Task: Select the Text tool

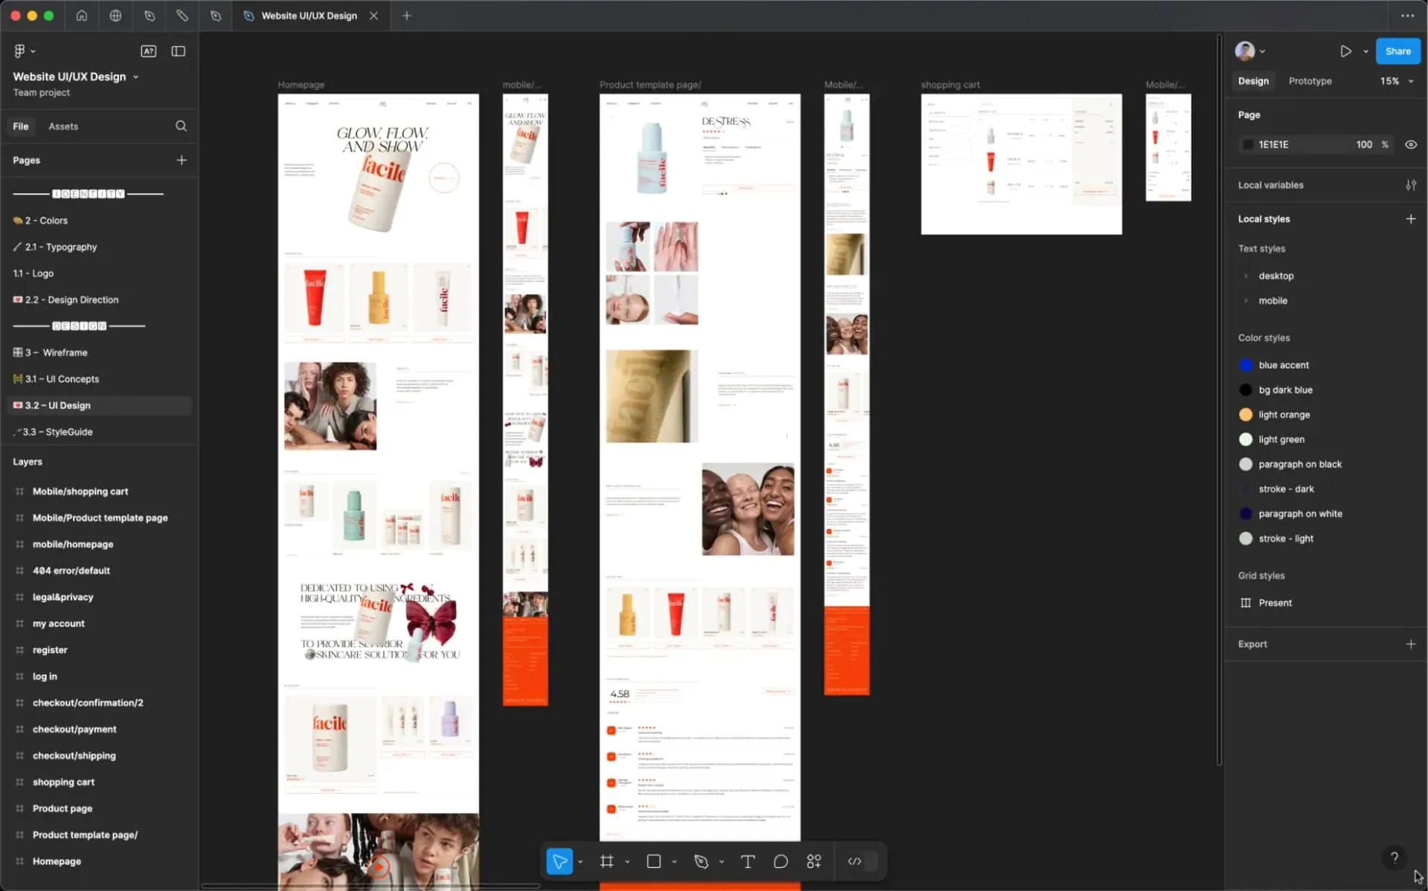Action: coord(748,861)
